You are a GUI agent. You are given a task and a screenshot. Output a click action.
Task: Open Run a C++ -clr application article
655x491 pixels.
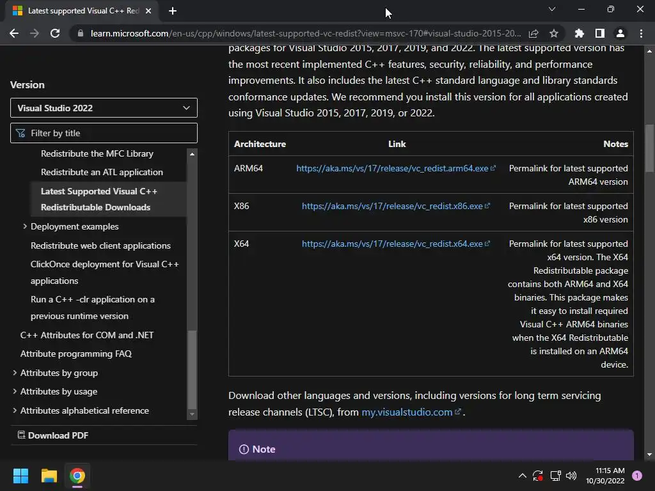coord(93,308)
